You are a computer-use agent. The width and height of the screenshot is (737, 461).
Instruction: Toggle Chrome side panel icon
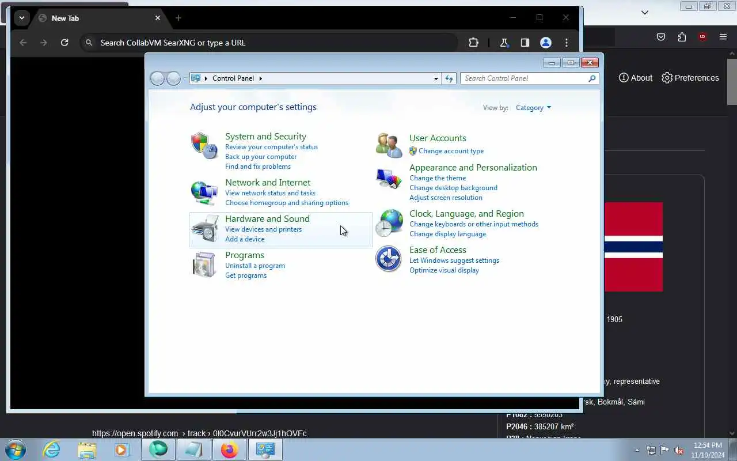(x=525, y=43)
